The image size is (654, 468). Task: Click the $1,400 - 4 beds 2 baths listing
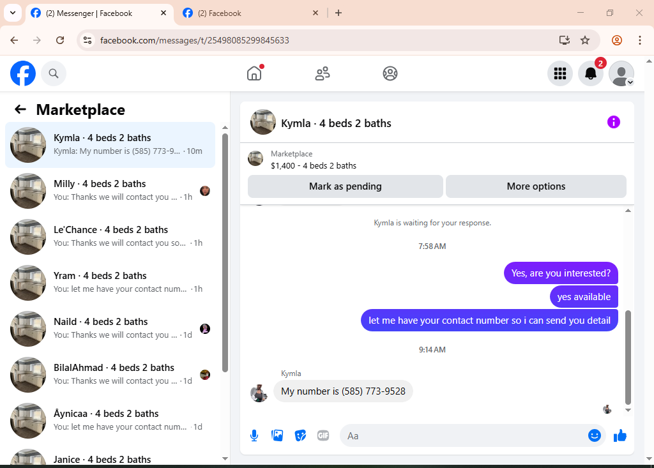pyautogui.click(x=313, y=165)
